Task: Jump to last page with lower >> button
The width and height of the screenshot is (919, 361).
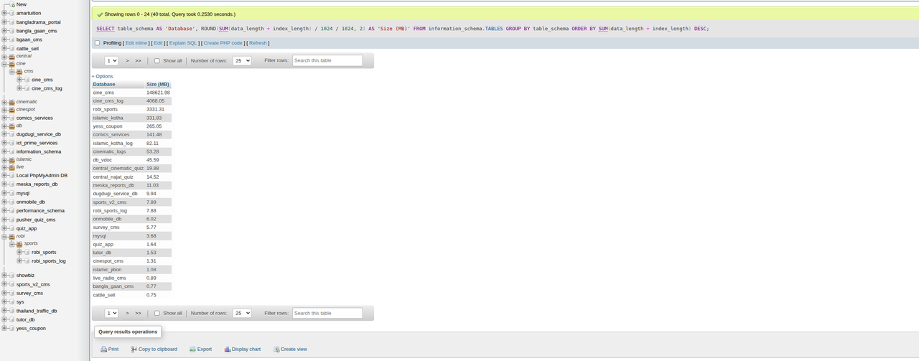Action: click(138, 313)
